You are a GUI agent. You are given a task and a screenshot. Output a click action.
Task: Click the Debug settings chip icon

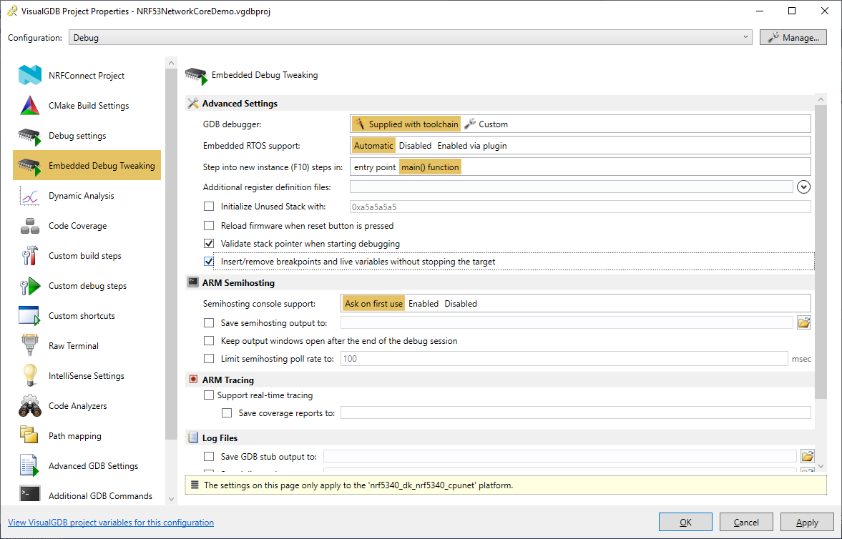pyautogui.click(x=30, y=137)
